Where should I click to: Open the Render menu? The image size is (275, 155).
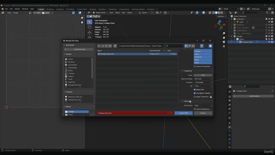tap(17, 9)
